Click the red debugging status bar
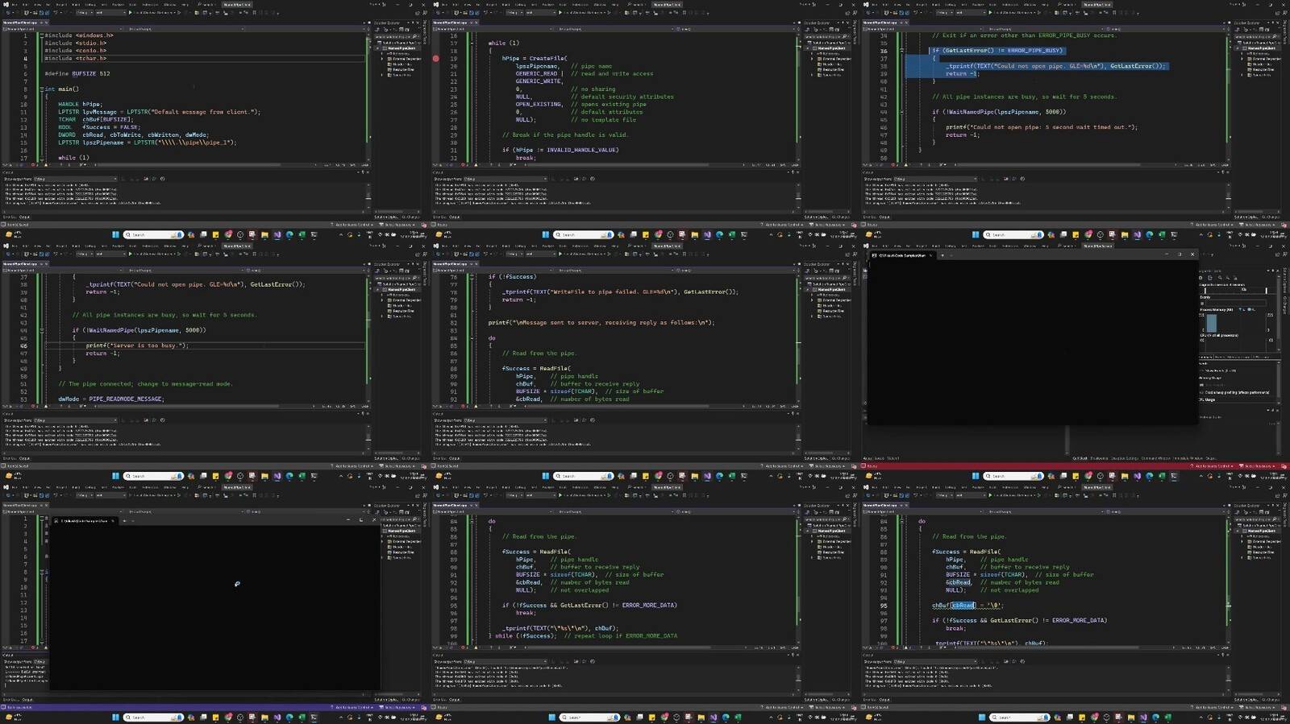The height and width of the screenshot is (724, 1290). (1076, 465)
